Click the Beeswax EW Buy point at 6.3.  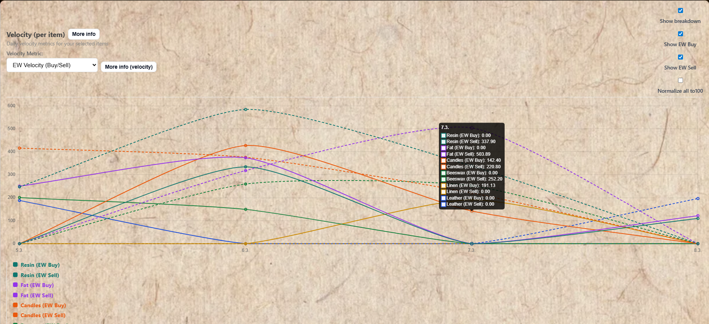(x=246, y=210)
